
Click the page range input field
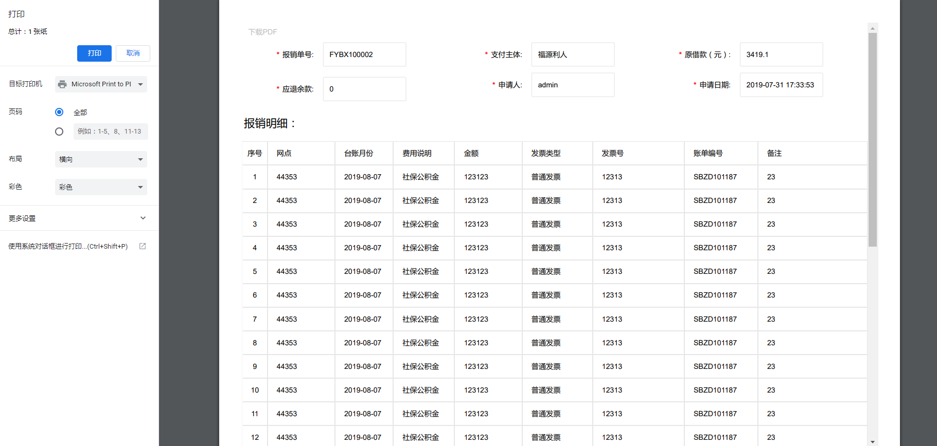[x=111, y=132]
